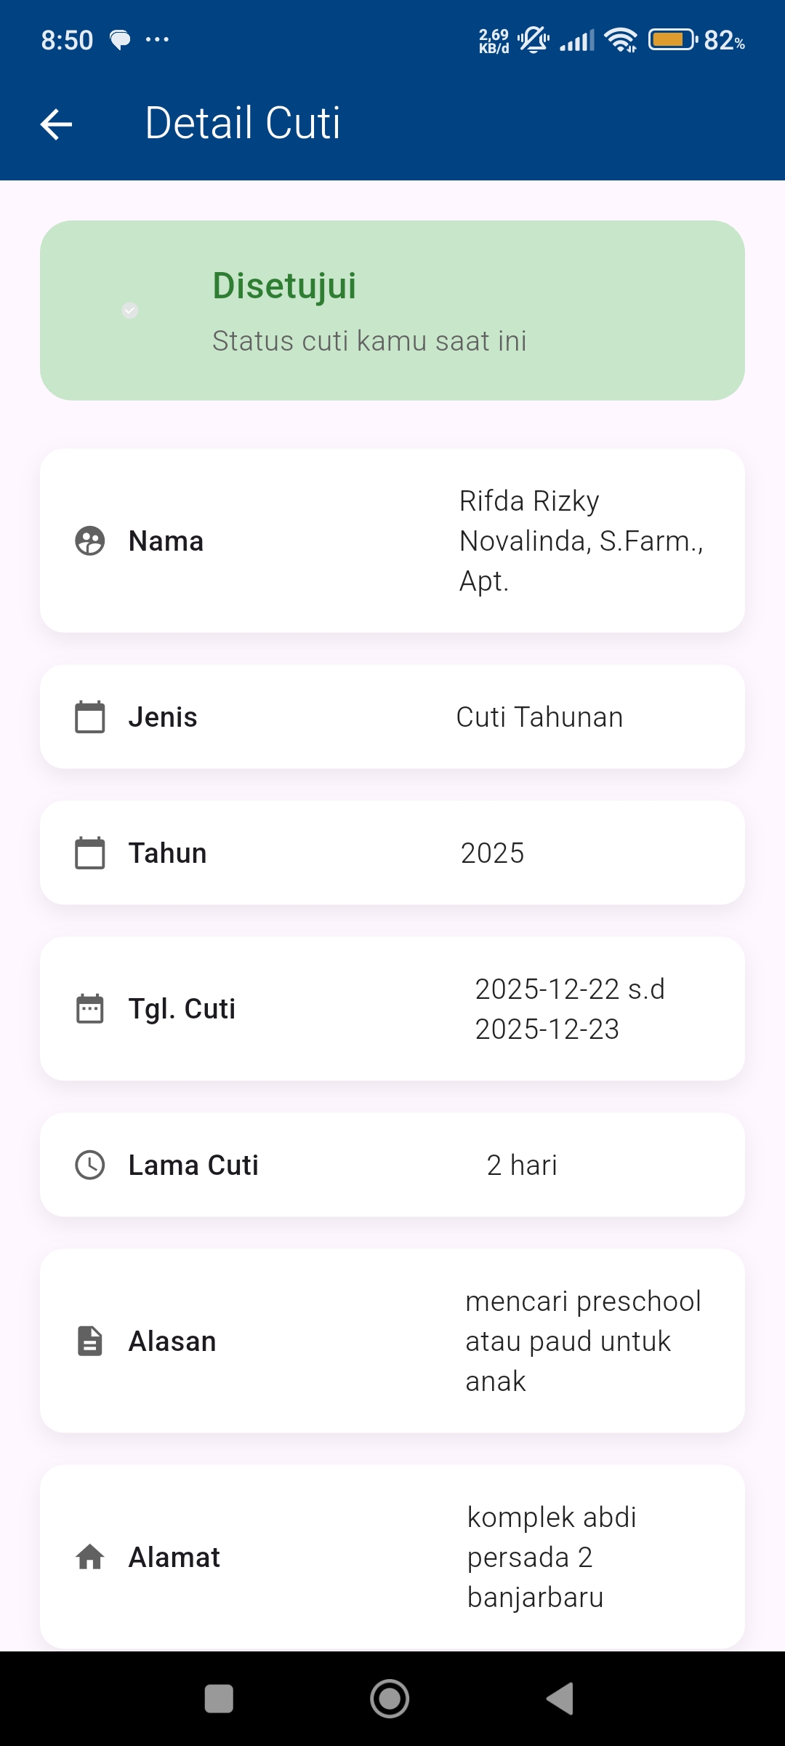
Task: Click the small check icon in status card
Action: [130, 311]
